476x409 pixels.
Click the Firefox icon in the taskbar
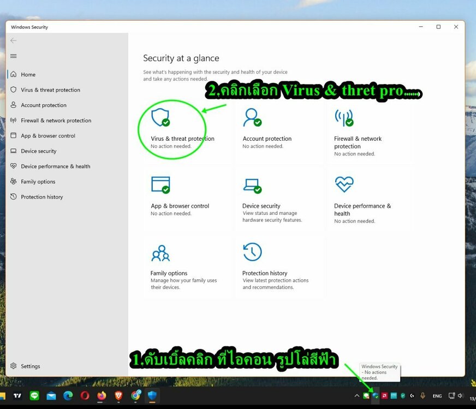point(102,396)
